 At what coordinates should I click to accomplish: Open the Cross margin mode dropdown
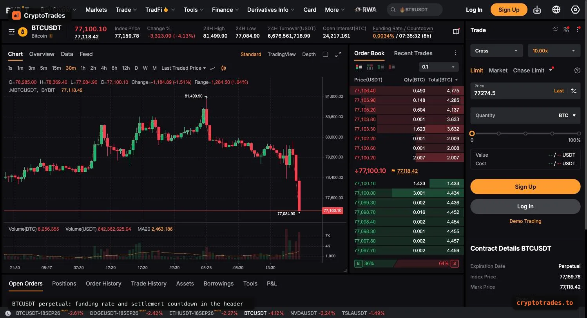[x=496, y=51]
